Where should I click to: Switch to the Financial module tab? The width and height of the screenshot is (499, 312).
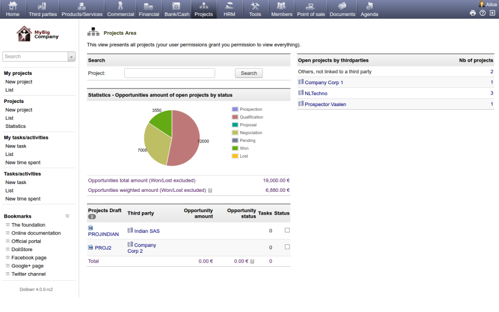[x=149, y=6]
